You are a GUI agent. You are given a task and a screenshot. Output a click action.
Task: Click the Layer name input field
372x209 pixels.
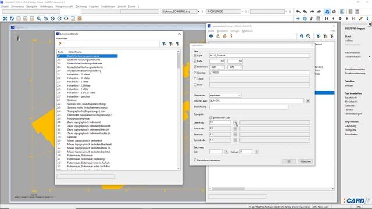click(260, 56)
